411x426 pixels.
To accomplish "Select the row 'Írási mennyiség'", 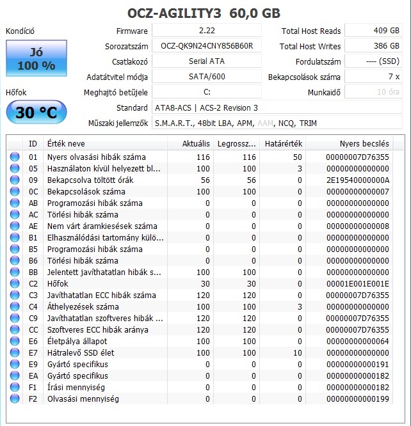I will [x=200, y=387].
